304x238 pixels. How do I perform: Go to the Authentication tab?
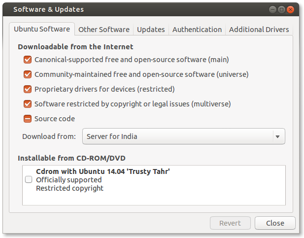[197, 30]
